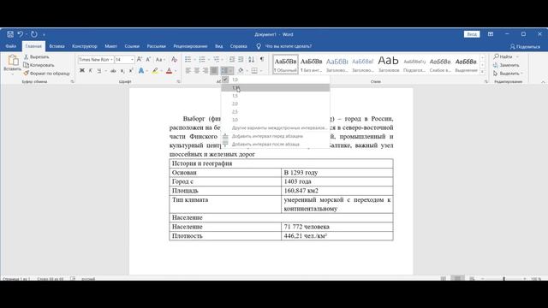Choose 1,5 line spacing option
The height and width of the screenshot is (308, 548).
[x=276, y=96]
